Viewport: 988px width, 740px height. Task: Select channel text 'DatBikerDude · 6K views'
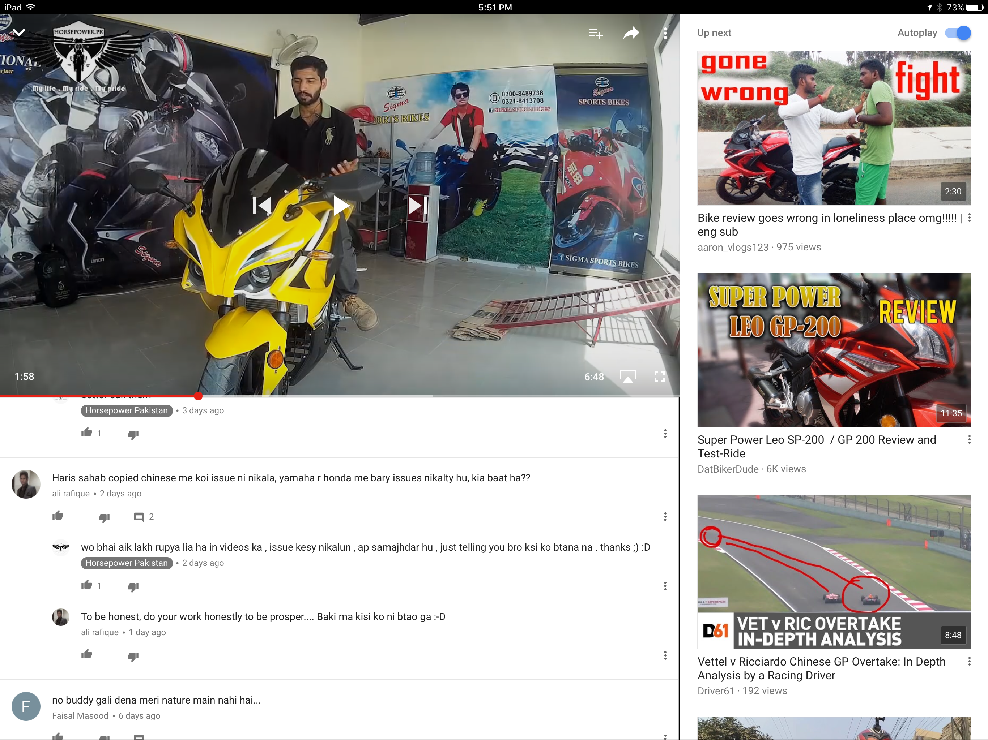(752, 469)
